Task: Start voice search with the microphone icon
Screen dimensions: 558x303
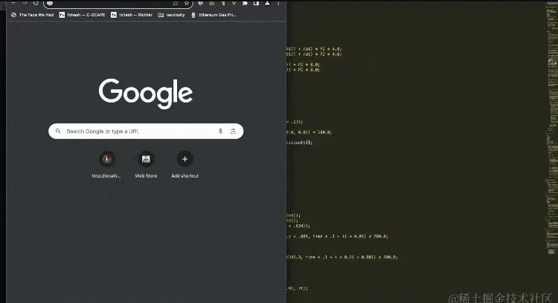Action: (220, 131)
